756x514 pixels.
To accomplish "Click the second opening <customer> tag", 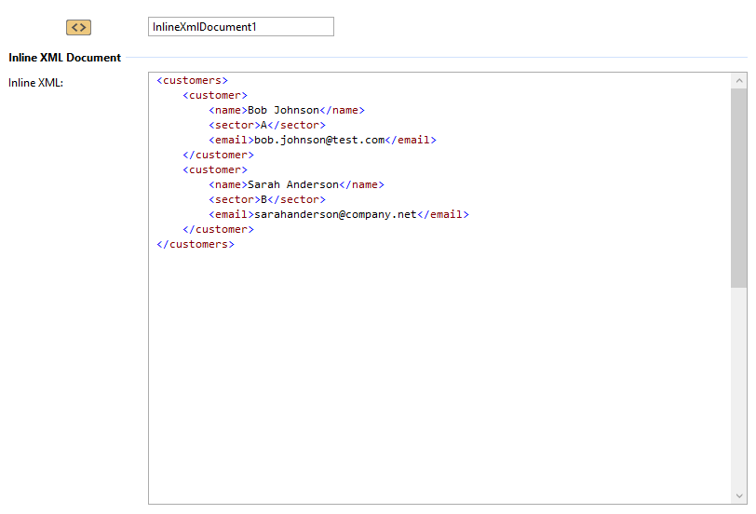I will click(x=215, y=169).
